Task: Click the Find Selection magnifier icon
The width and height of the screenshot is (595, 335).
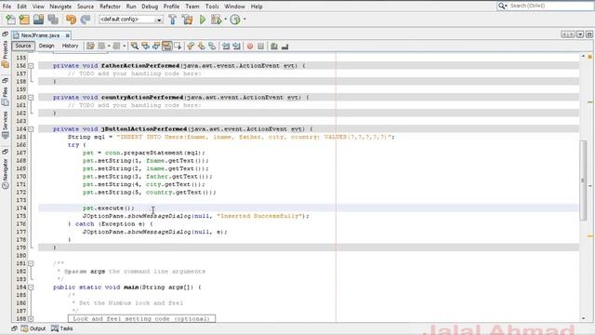Action: 135,46
